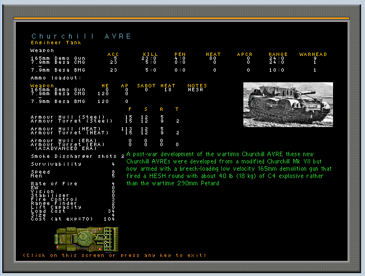Click the RANGE column header
Screen dimensions: 365x276
278,54
